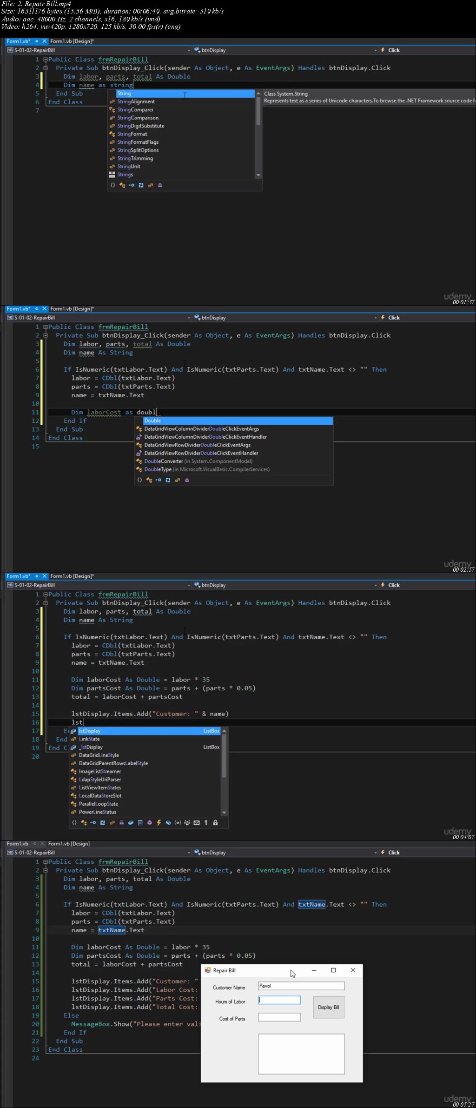This screenshot has width=476, height=1108.
Task: Collapse Public Class frmRepairBill outline in fourth frame
Action: point(45,862)
